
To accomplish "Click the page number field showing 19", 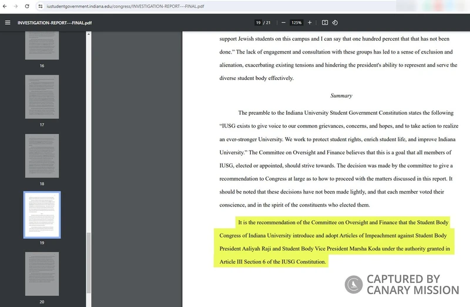I will (258, 23).
